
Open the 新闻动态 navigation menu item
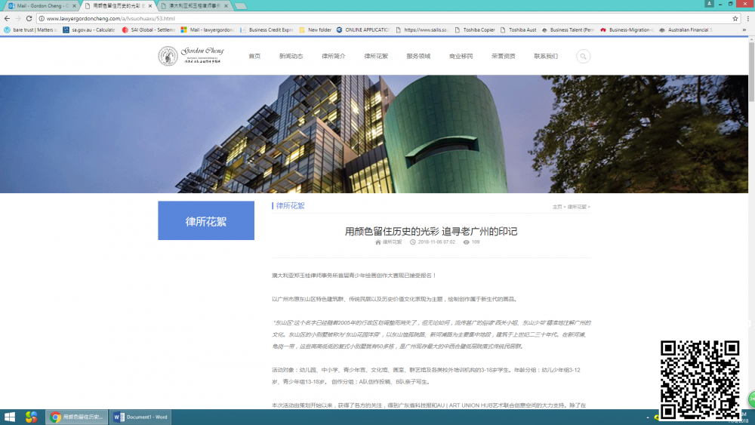pyautogui.click(x=291, y=57)
